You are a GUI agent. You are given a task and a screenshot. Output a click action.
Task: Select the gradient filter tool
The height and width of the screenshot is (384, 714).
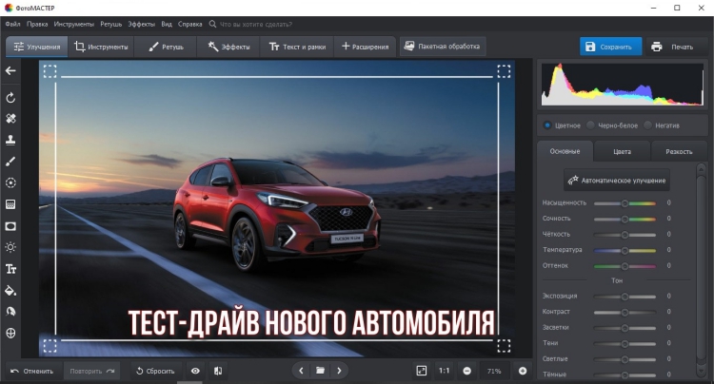[x=10, y=204]
